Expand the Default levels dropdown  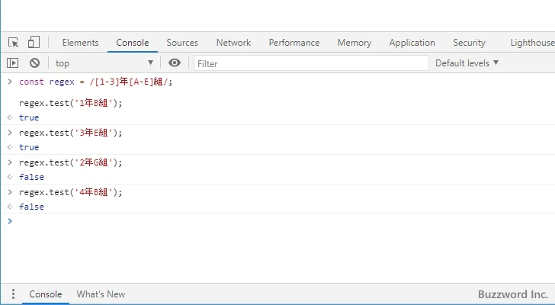tap(467, 63)
